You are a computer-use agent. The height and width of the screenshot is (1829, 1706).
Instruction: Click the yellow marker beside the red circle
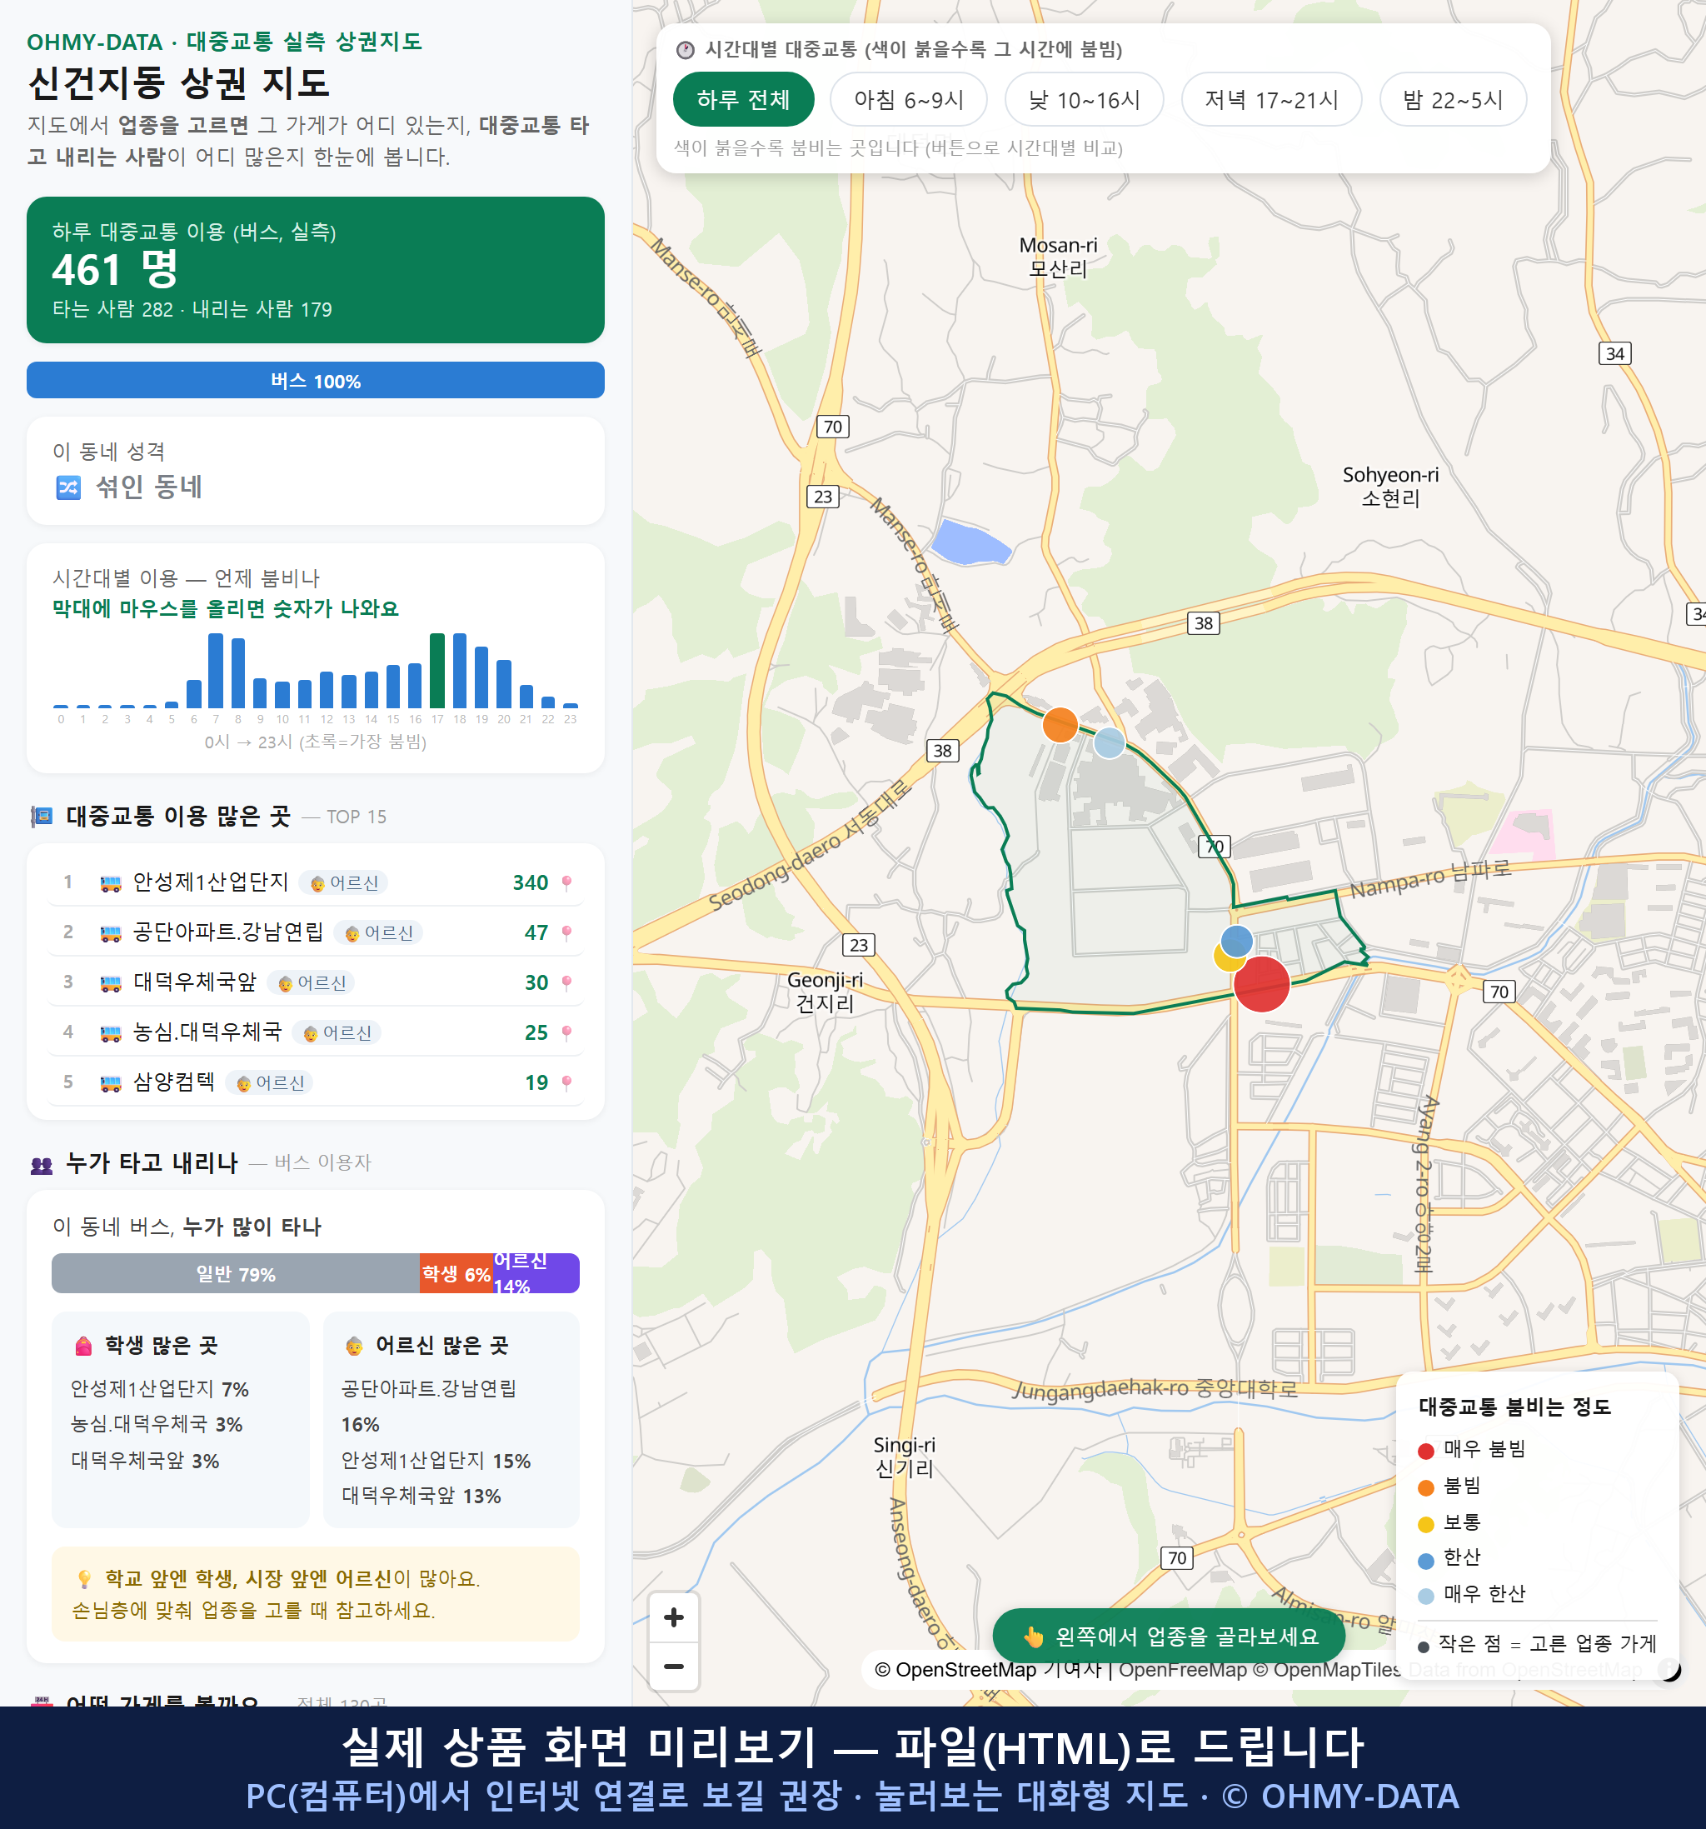point(1226,958)
